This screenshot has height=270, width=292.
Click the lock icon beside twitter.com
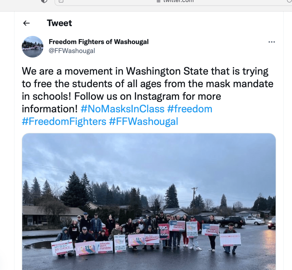click(158, 1)
